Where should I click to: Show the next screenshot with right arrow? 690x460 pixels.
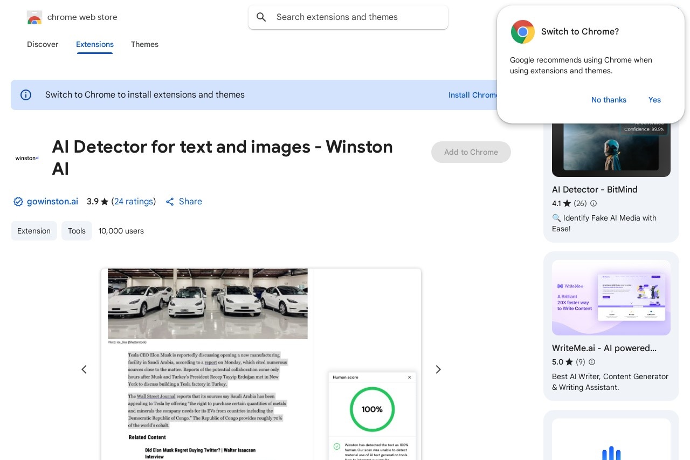click(x=438, y=369)
